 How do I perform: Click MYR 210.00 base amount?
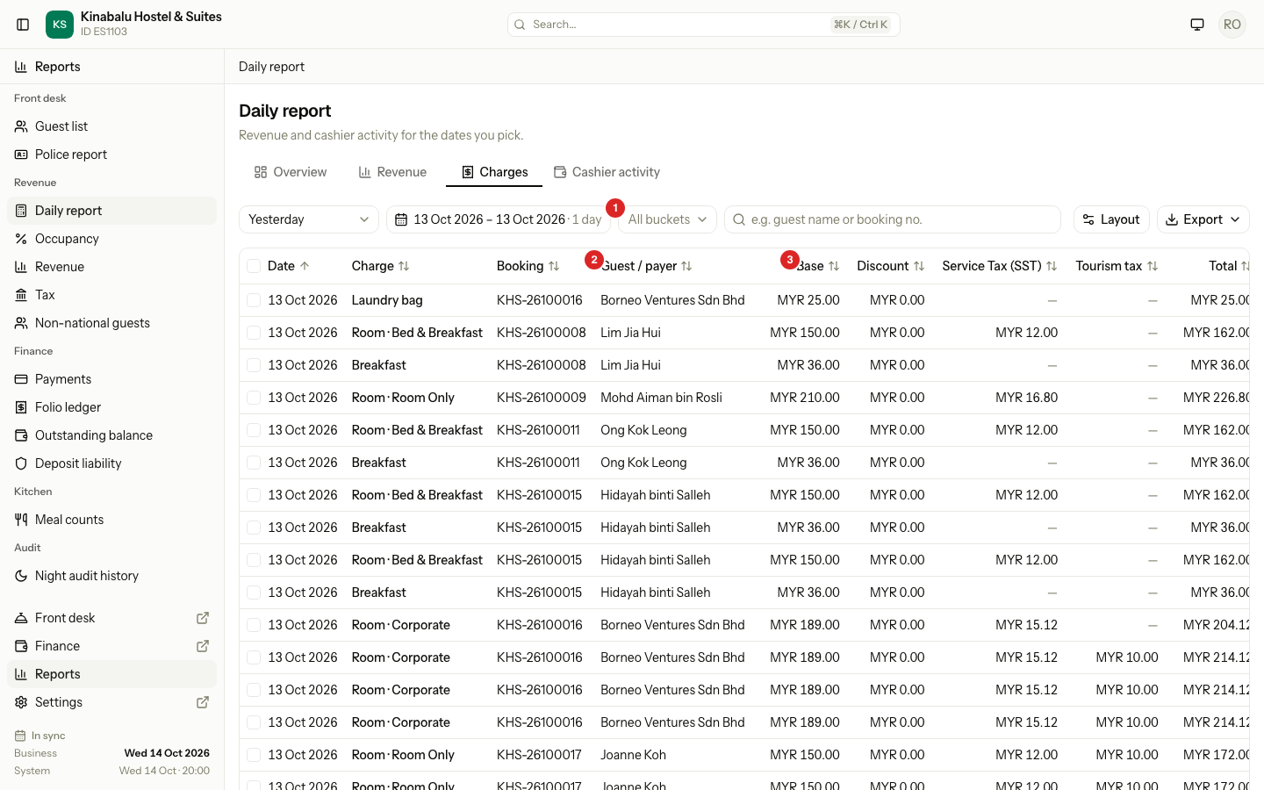coord(805,398)
